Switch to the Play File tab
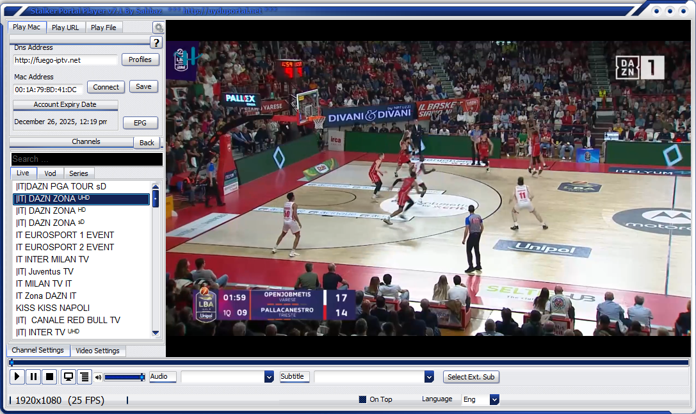The width and height of the screenshot is (696, 414). pos(104,28)
